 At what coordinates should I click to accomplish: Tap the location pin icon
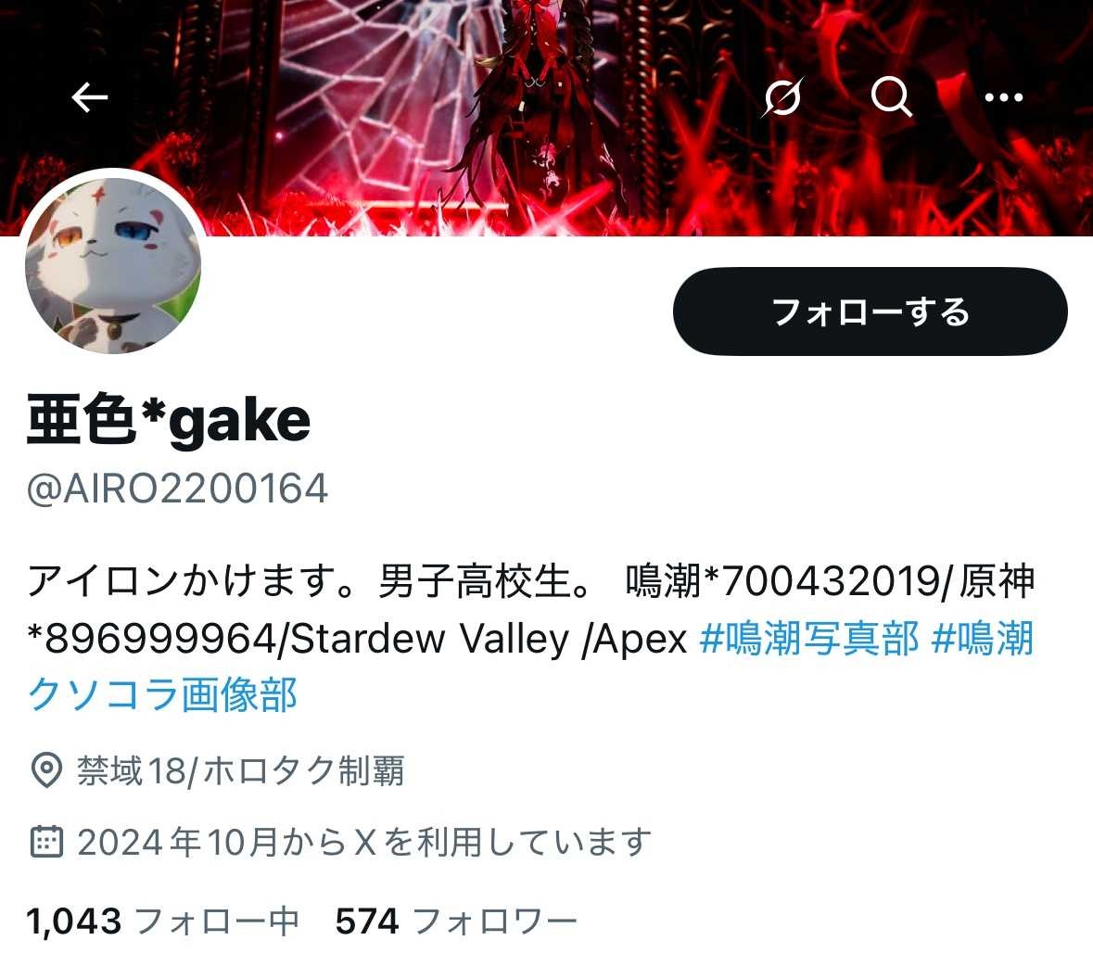click(x=46, y=770)
